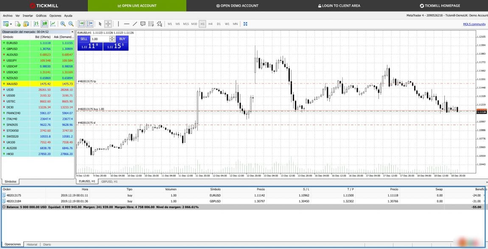Click the text comment tool icon
488x249 pixels.
(x=143, y=24)
